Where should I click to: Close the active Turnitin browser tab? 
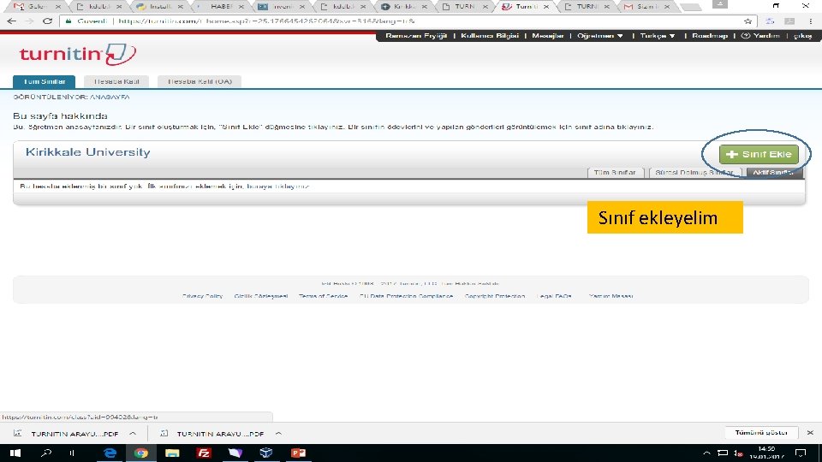click(x=545, y=7)
